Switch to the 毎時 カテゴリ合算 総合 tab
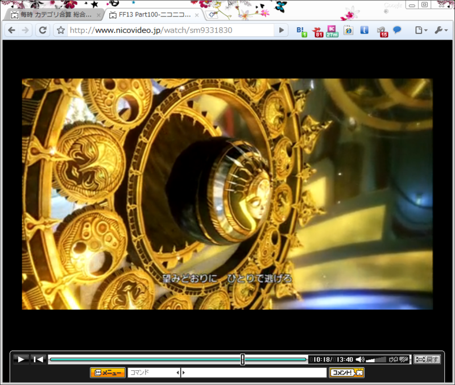 coord(54,15)
